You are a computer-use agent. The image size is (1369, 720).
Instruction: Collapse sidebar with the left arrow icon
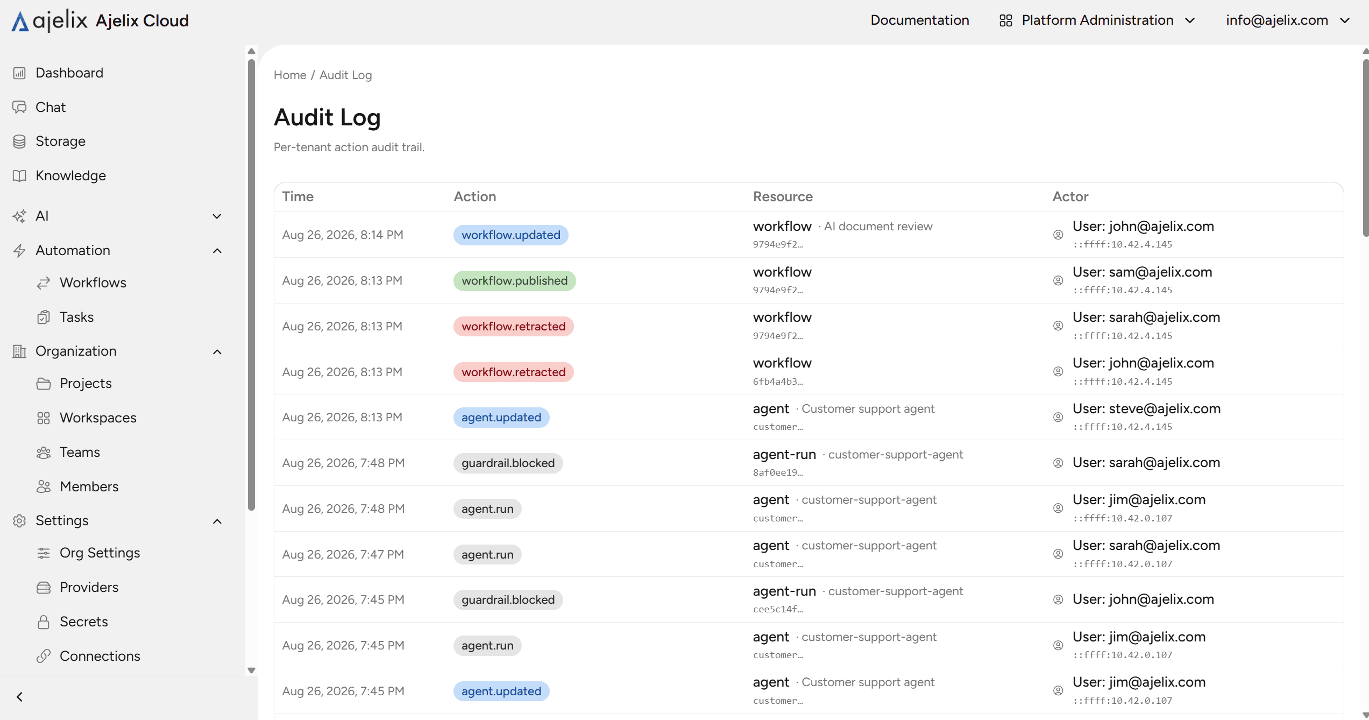pyautogui.click(x=19, y=697)
